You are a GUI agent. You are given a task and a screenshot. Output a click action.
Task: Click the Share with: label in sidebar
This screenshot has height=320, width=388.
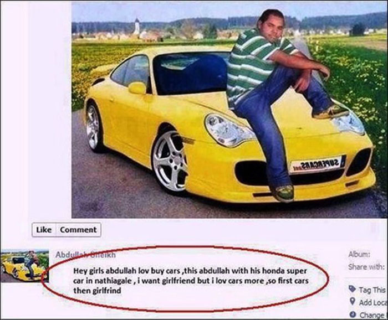pyautogui.click(x=366, y=267)
